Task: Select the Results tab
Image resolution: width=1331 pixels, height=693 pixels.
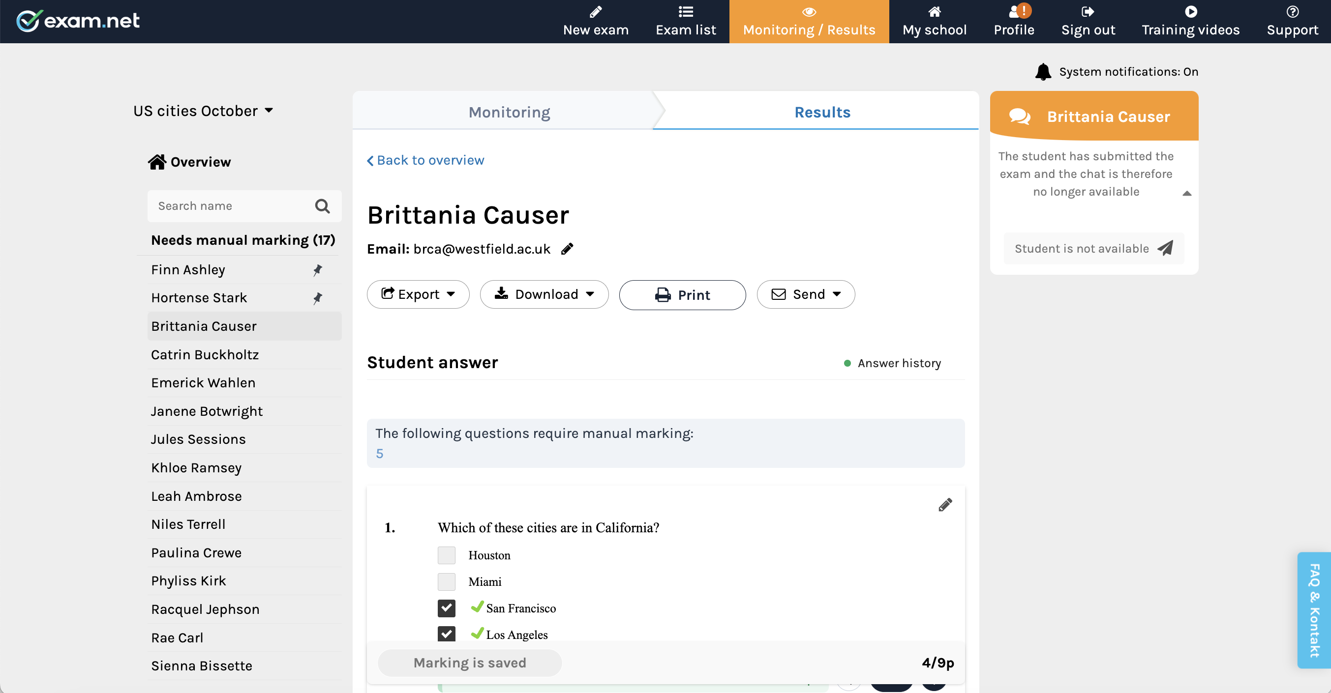Action: coord(821,112)
